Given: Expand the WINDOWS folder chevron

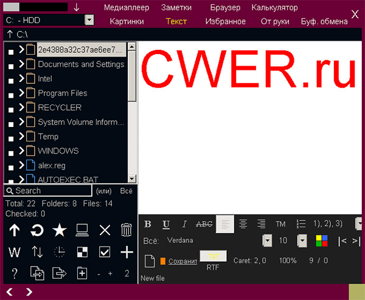Looking at the screenshot, I should coord(21,151).
